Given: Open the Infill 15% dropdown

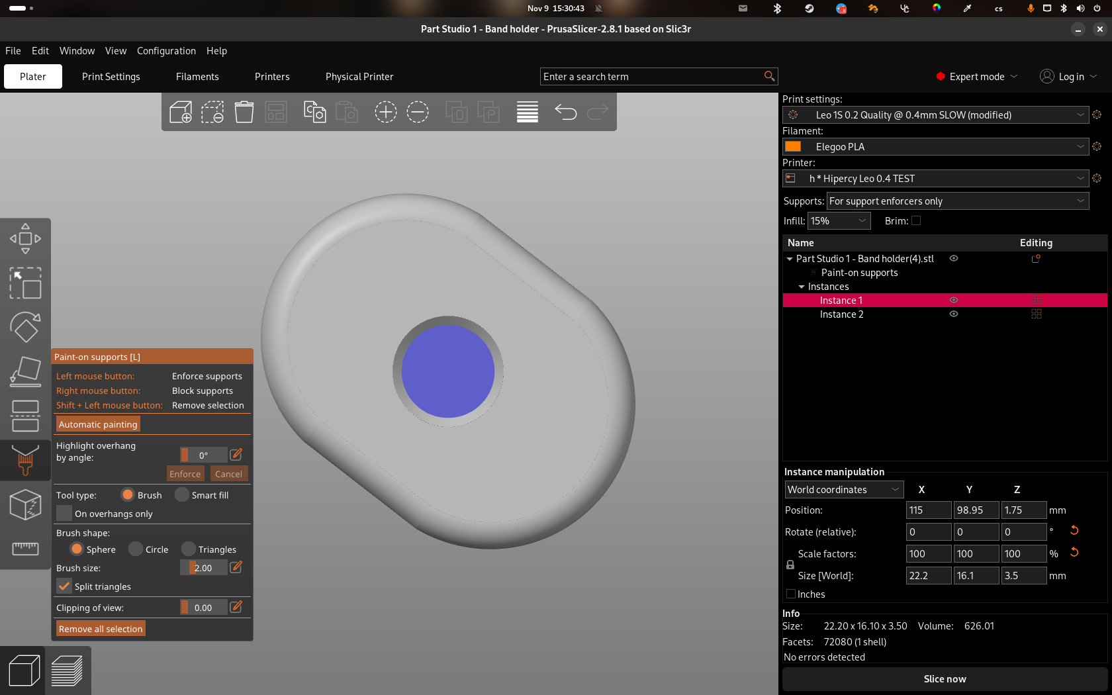Looking at the screenshot, I should coord(839,221).
